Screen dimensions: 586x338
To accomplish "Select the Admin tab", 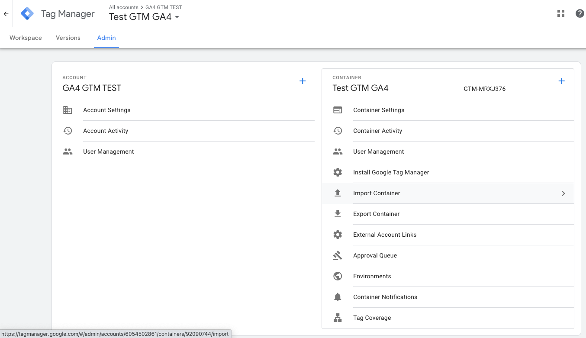I will [106, 38].
